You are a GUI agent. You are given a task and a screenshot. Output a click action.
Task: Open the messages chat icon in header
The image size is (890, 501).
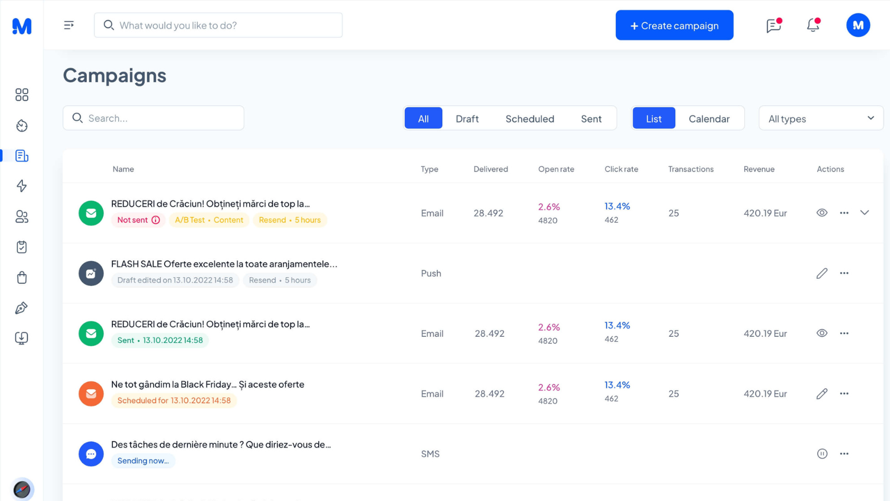773,25
